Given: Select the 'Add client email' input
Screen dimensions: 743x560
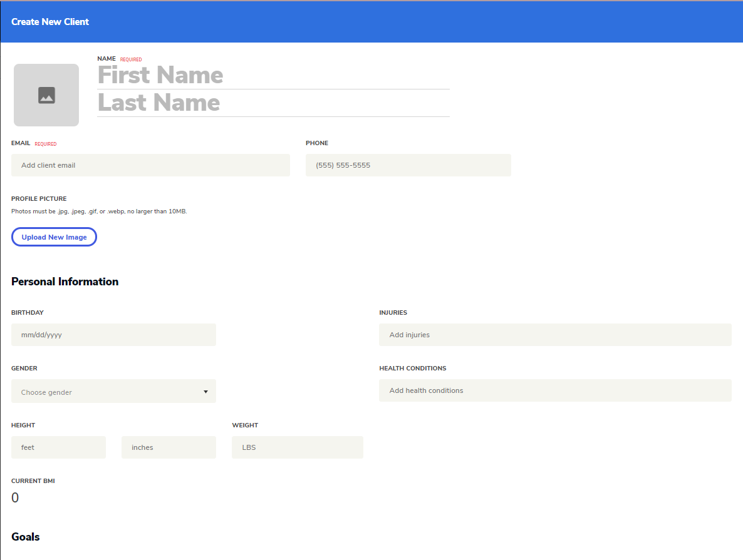Looking at the screenshot, I should 150,165.
